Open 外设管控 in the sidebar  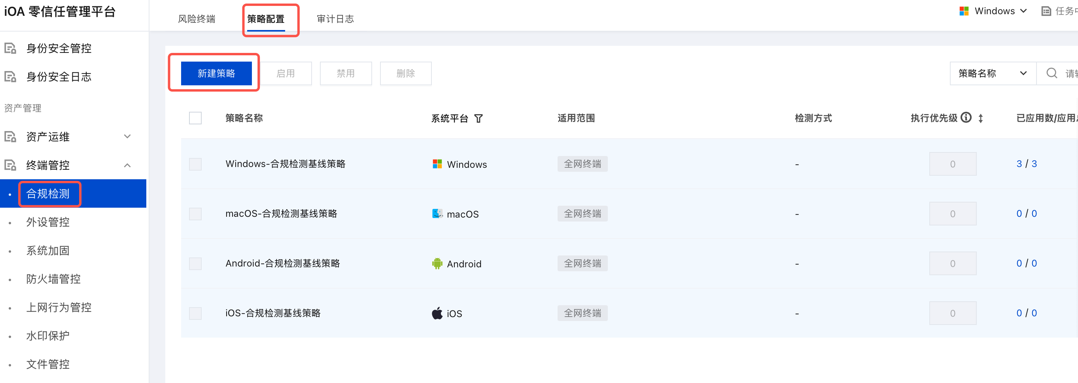click(x=48, y=222)
